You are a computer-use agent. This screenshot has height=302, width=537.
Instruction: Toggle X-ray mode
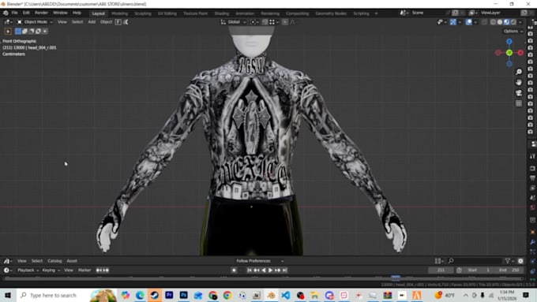click(x=484, y=22)
